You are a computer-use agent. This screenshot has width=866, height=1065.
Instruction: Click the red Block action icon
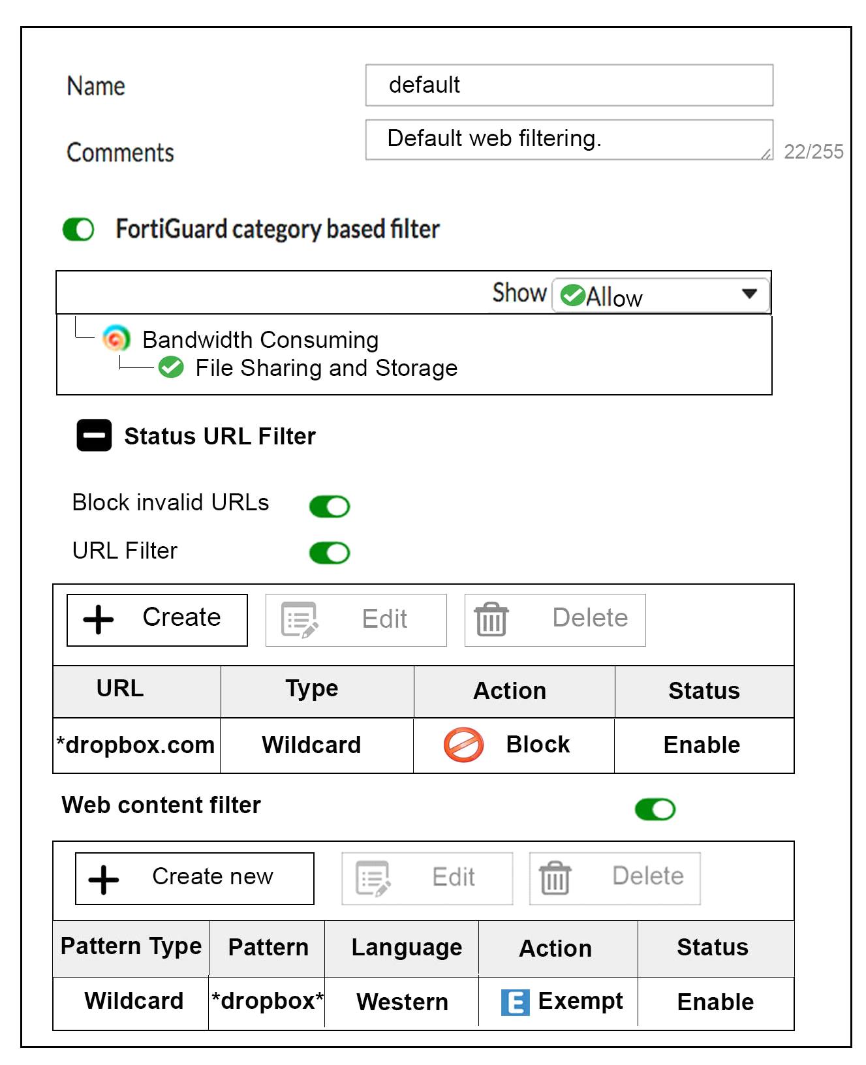click(463, 745)
